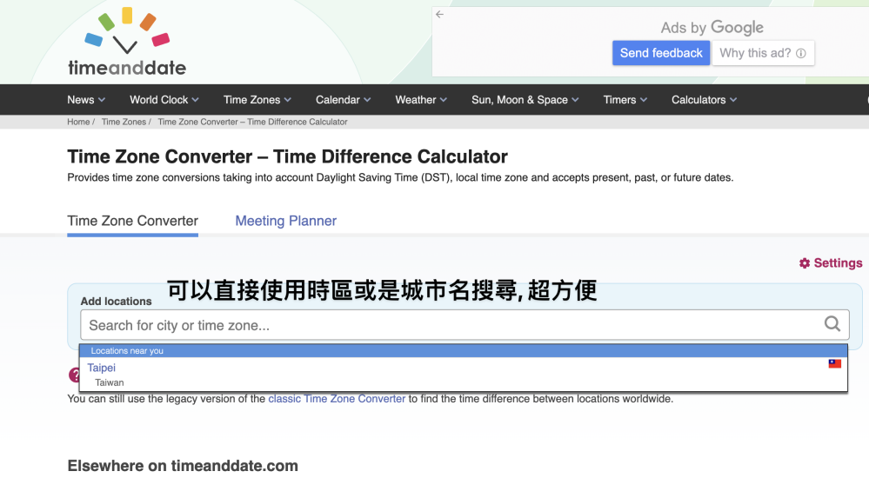Open the Time Zones menu
The width and height of the screenshot is (869, 478).
coord(257,100)
